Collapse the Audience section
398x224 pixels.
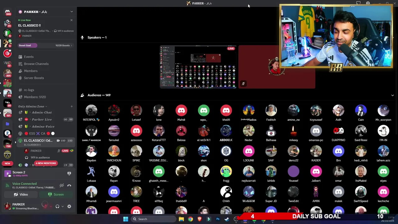coord(392,95)
